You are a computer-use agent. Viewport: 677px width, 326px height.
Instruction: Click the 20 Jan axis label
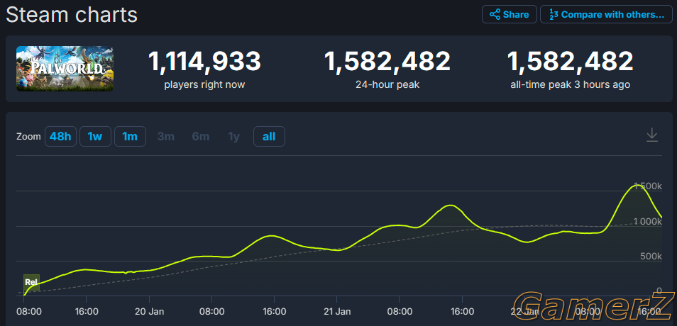[150, 311]
